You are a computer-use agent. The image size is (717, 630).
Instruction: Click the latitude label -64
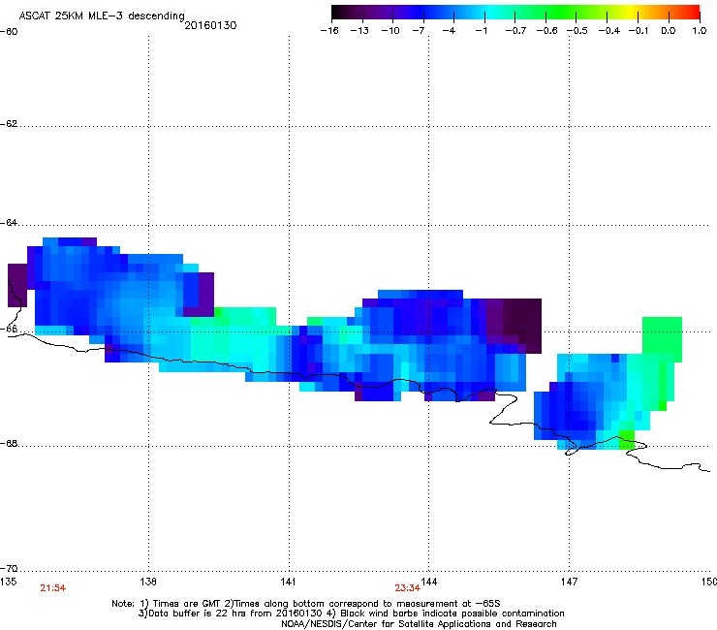tap(9, 223)
